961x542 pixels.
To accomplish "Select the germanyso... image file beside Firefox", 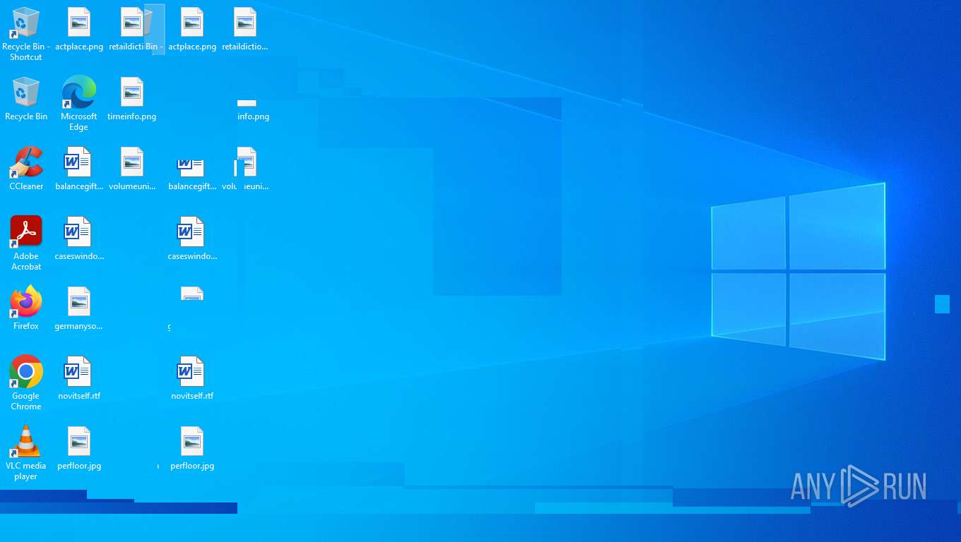I will (79, 308).
